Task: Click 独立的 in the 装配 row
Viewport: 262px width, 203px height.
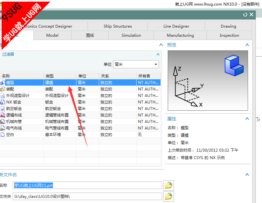Action: coord(106,89)
